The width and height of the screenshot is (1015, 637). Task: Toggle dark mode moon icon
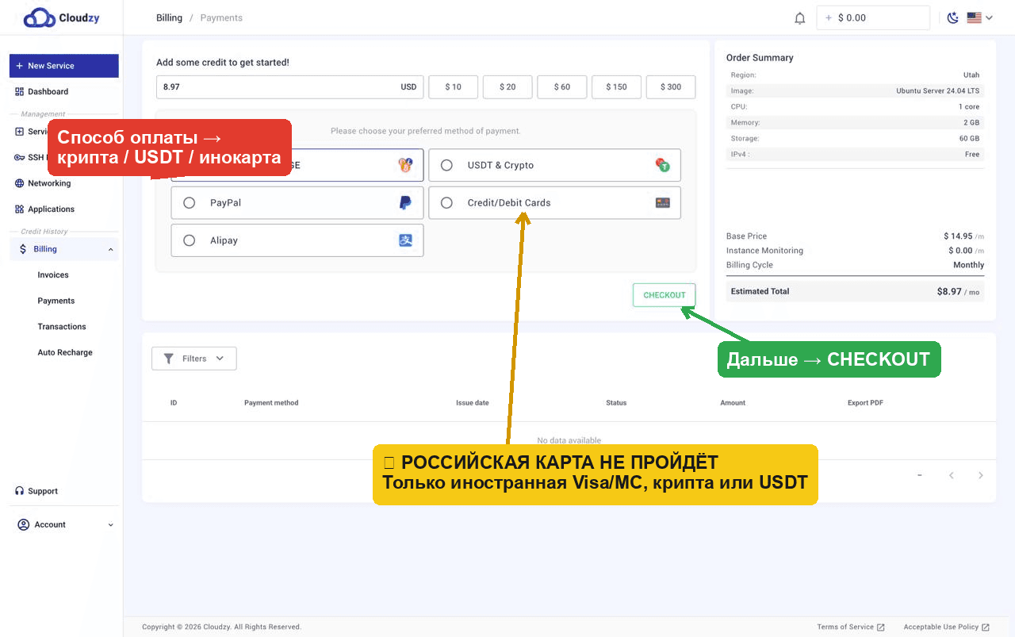pos(953,17)
